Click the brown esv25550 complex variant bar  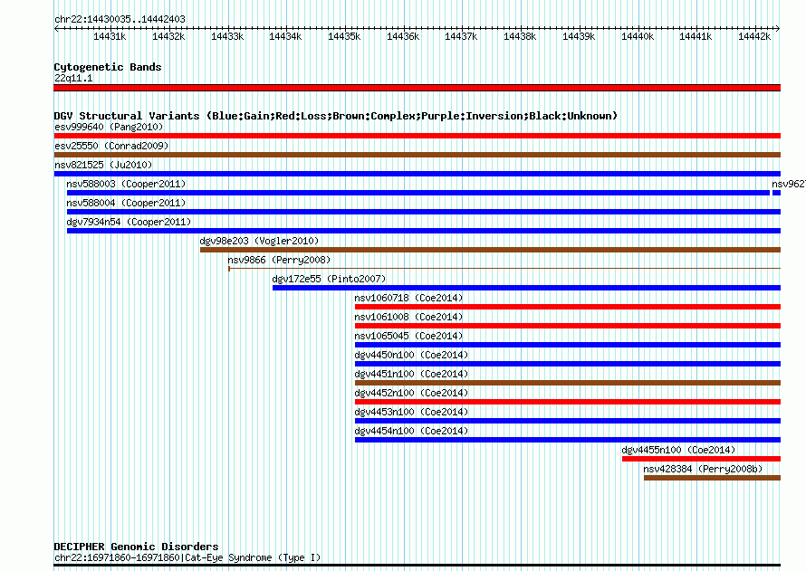(x=417, y=155)
